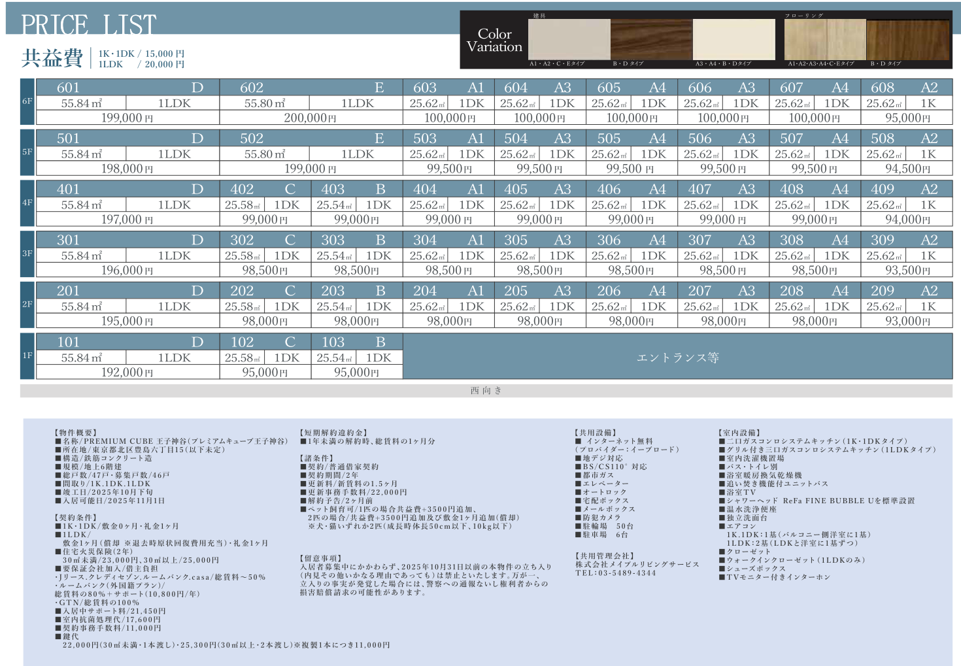Select the dark wood door swatch
This screenshot has width=961, height=666.
(651, 39)
